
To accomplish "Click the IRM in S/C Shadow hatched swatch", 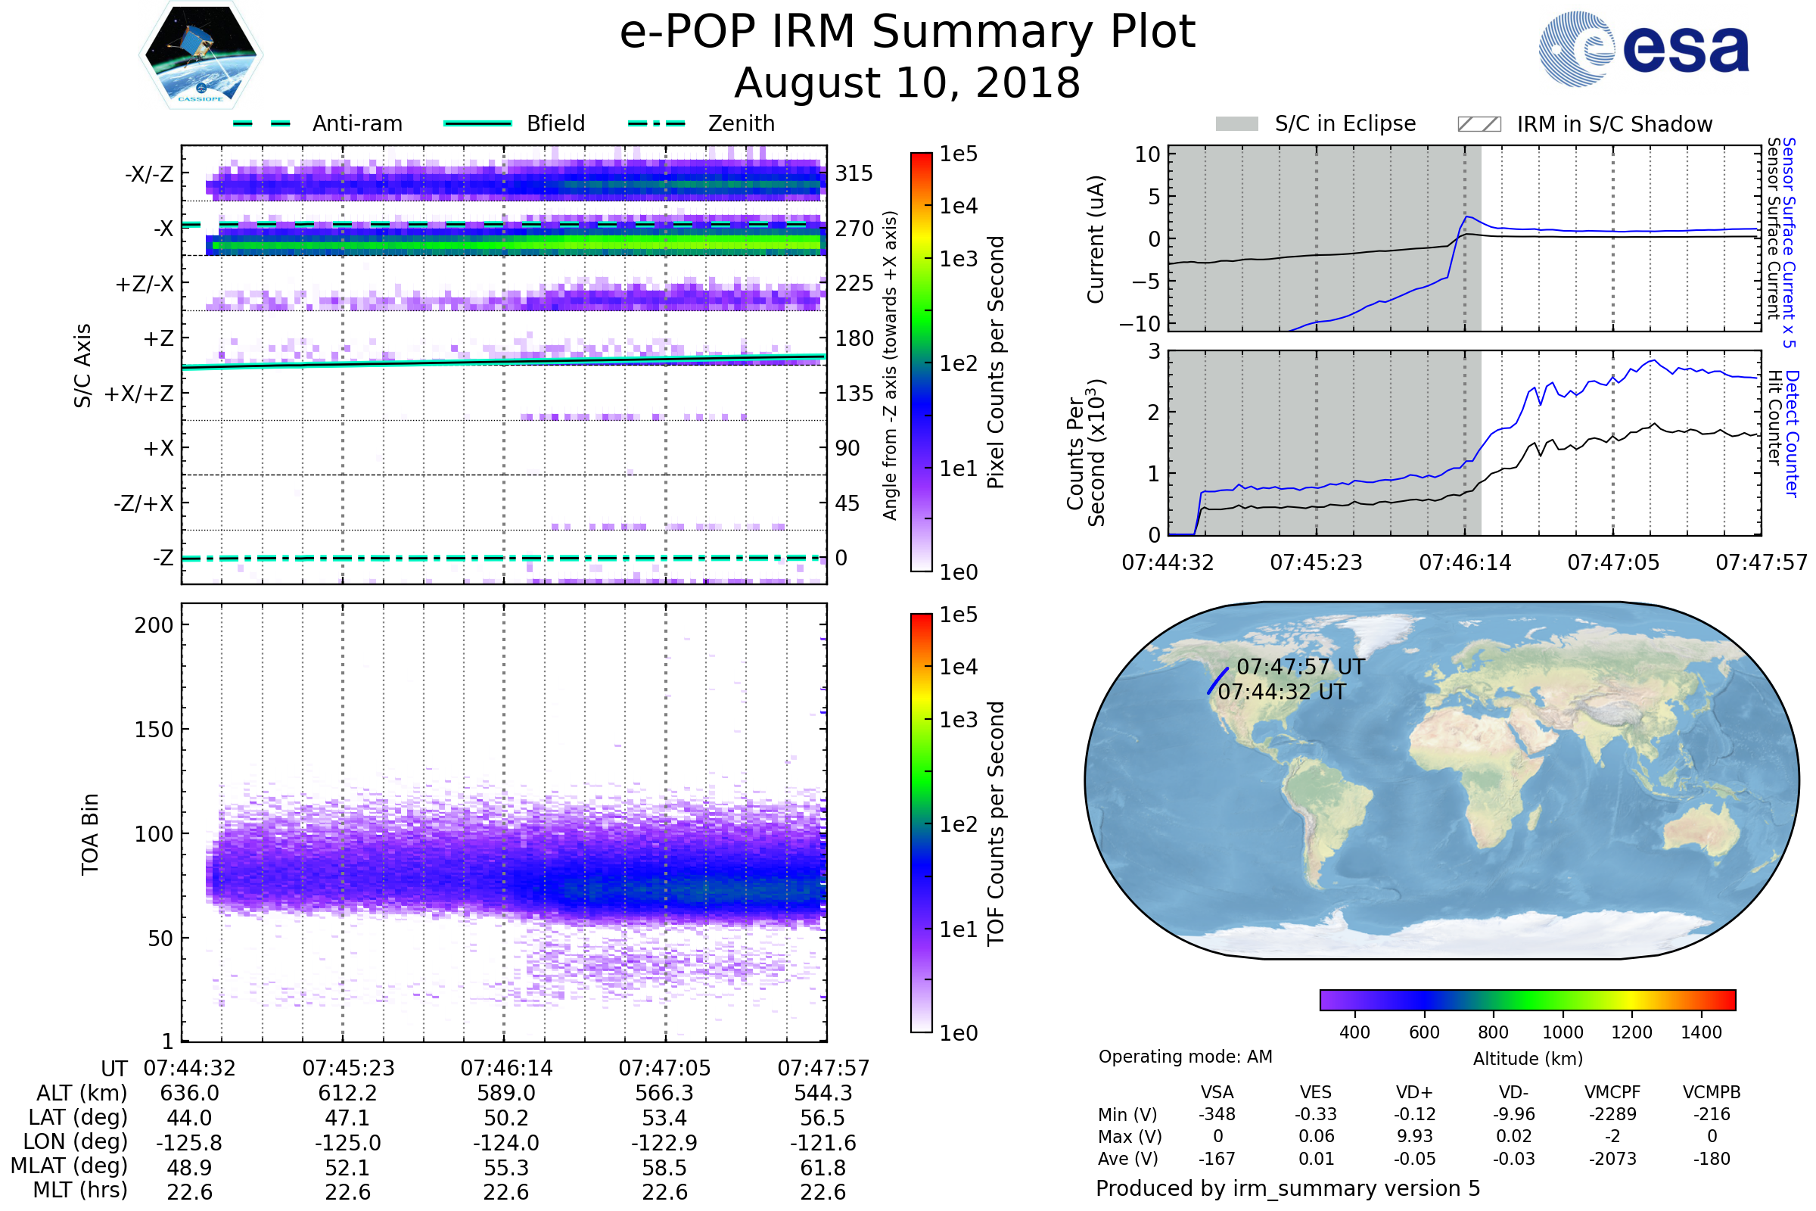I will [1479, 124].
